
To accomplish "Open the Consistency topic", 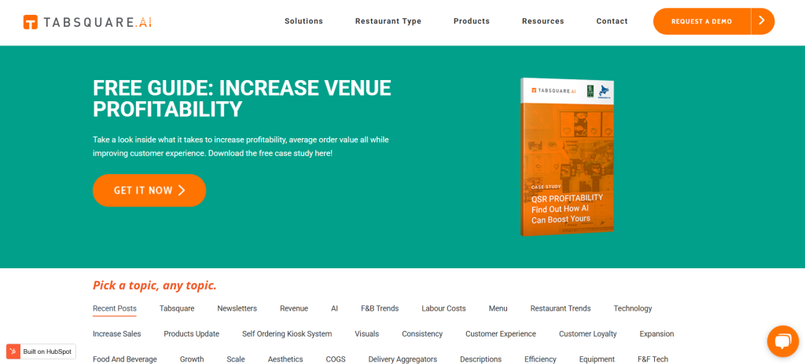I will click(x=422, y=333).
